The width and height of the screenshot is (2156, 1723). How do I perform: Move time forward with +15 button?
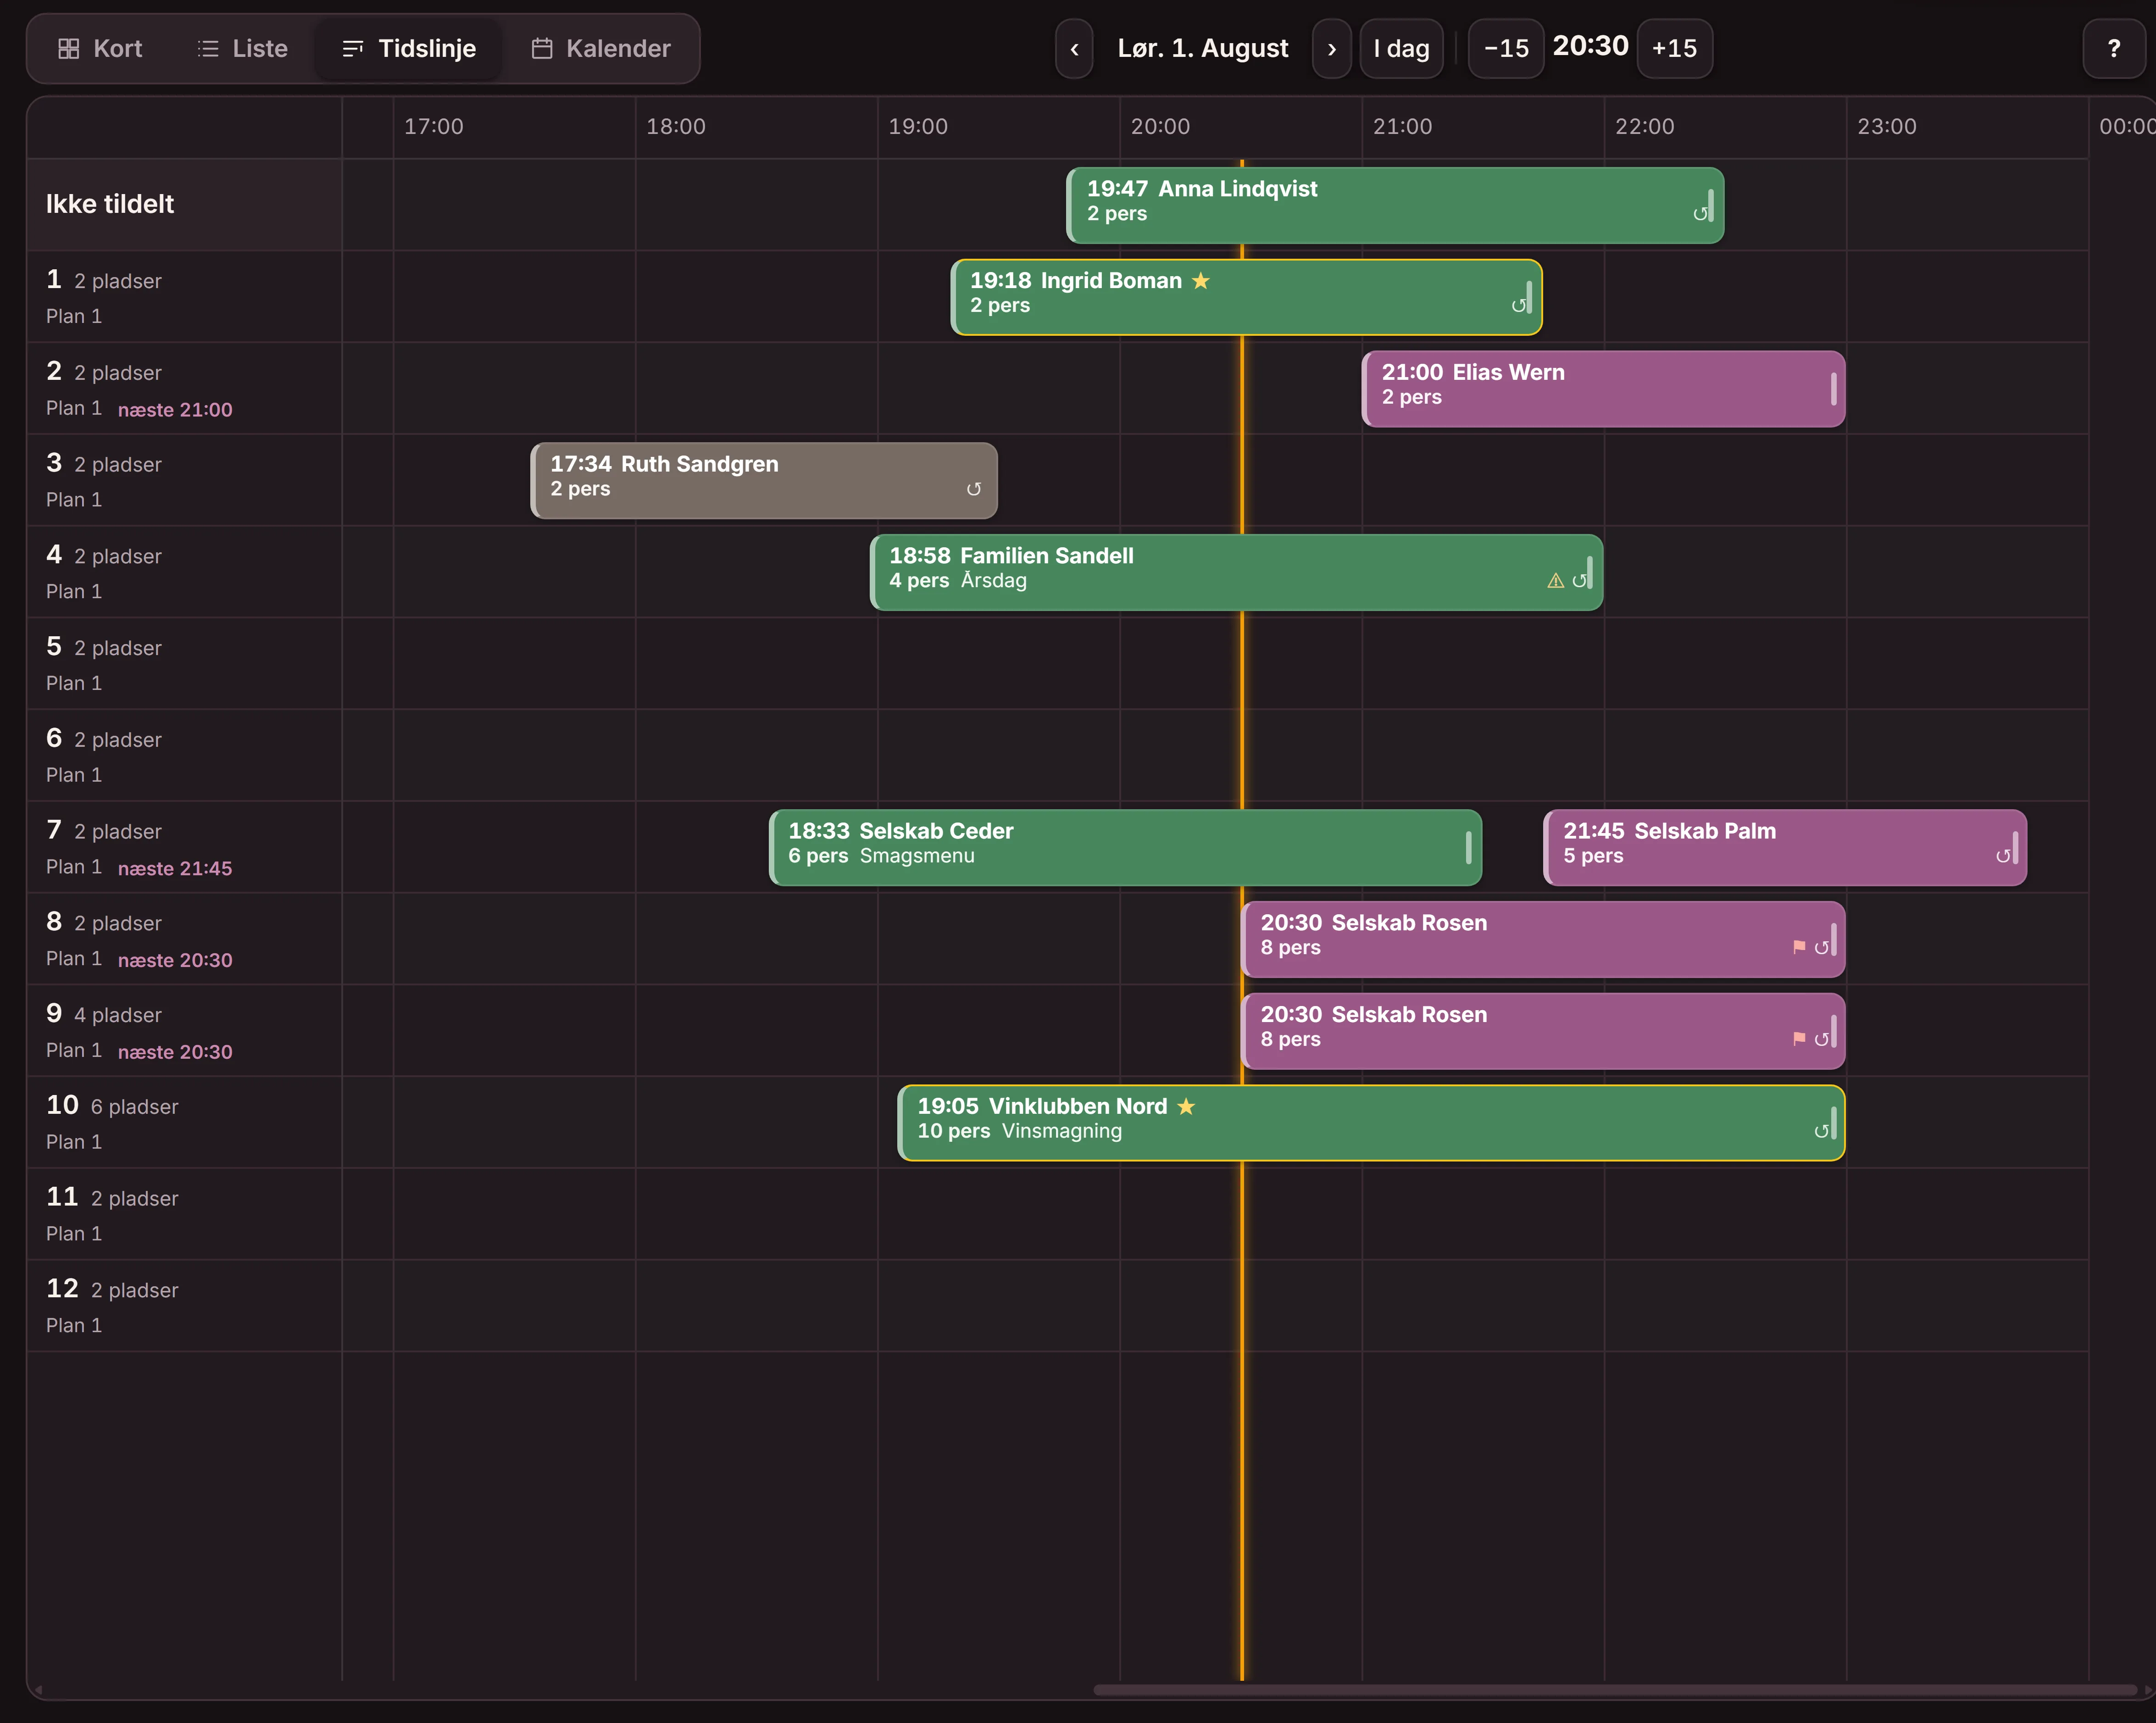click(x=1674, y=48)
